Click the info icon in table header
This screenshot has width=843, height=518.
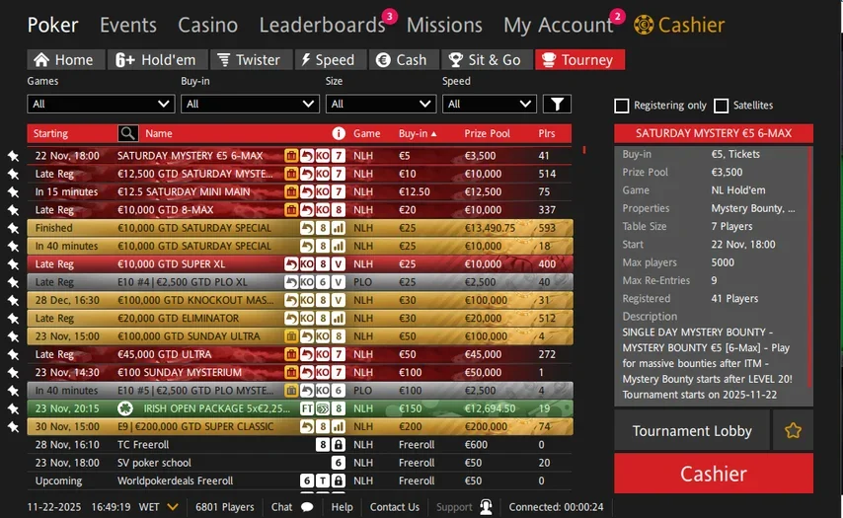(x=339, y=133)
